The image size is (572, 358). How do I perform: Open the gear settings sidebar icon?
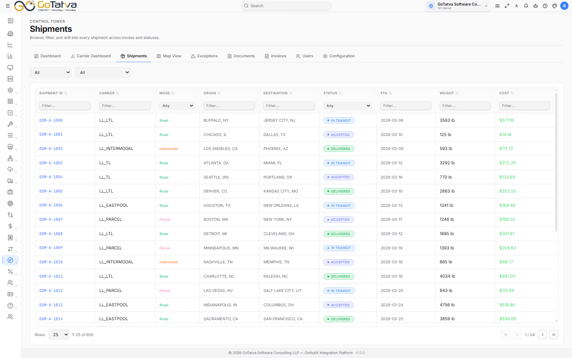[x=10, y=90]
